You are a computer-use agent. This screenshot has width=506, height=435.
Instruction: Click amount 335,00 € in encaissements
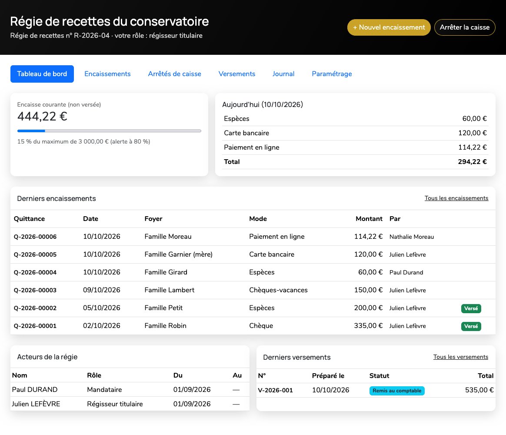click(368, 326)
